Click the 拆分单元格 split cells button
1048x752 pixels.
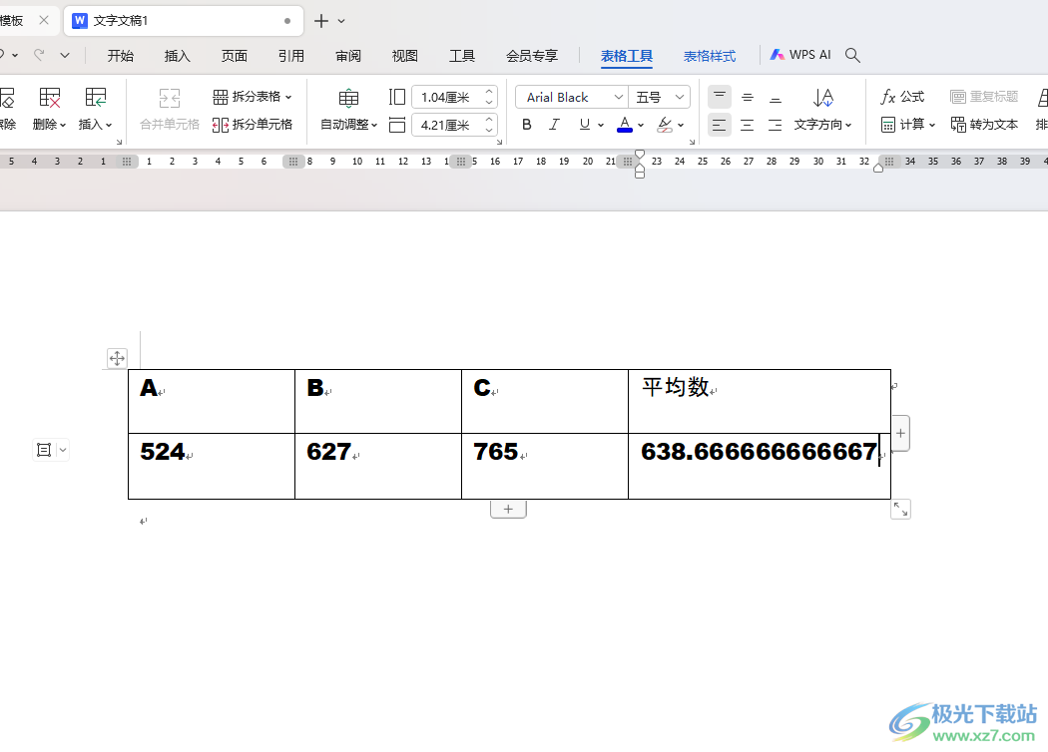[x=253, y=125]
